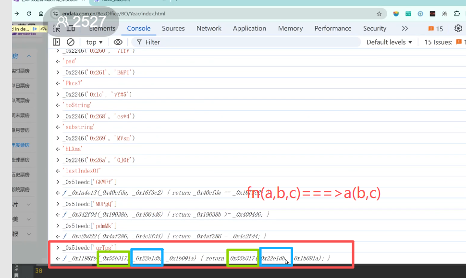Image resolution: width=466 pixels, height=278 pixels.
Task: Click the 'Pkcs7' console output
Action: (72, 83)
